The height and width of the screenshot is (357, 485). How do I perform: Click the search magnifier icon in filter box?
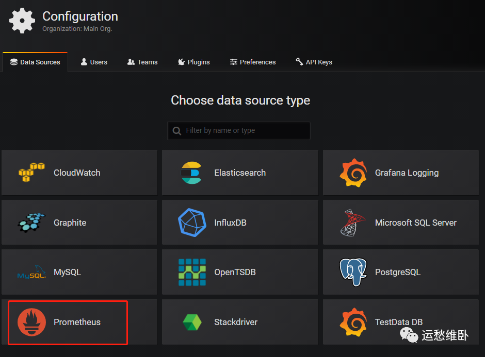(x=176, y=131)
